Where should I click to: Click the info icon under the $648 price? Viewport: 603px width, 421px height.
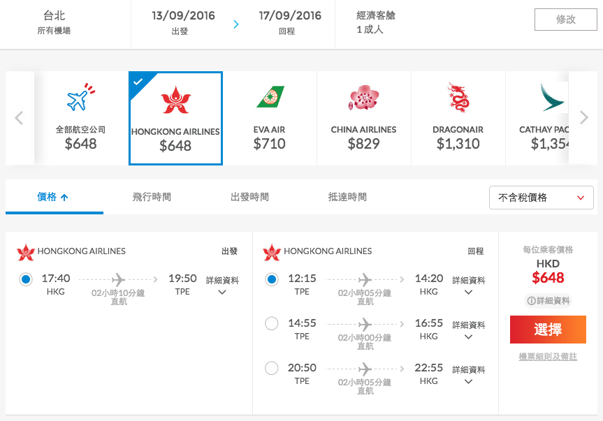coord(531,301)
